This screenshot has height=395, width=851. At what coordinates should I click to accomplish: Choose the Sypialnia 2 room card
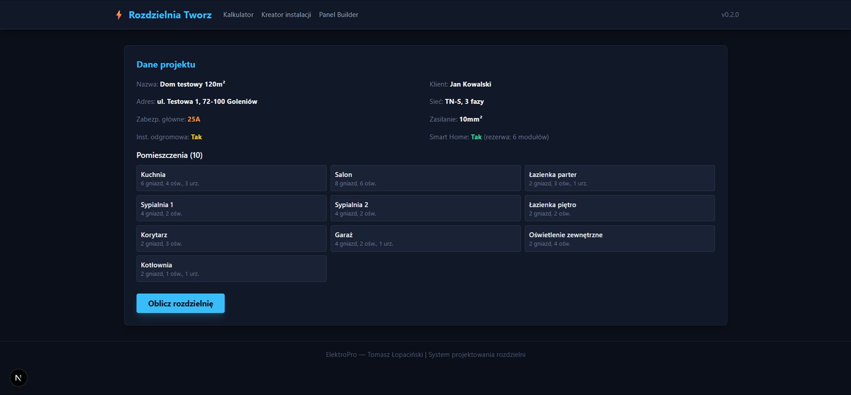point(425,209)
